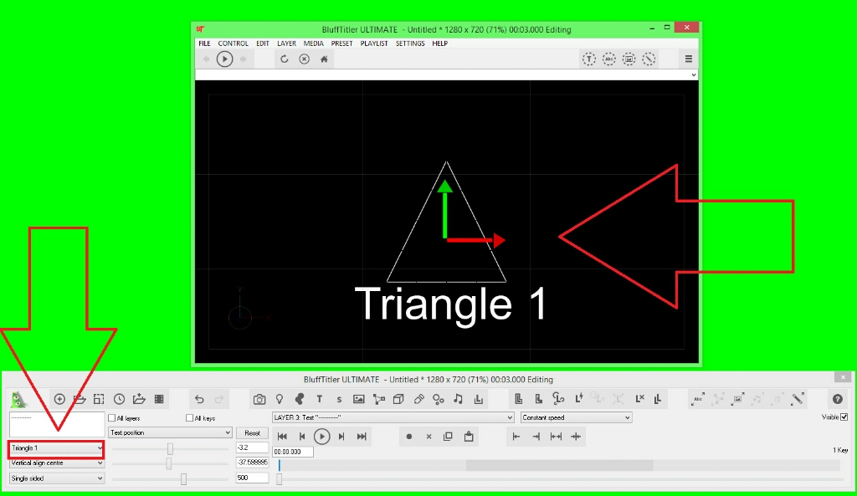Open the MEDIA menu

click(x=313, y=43)
